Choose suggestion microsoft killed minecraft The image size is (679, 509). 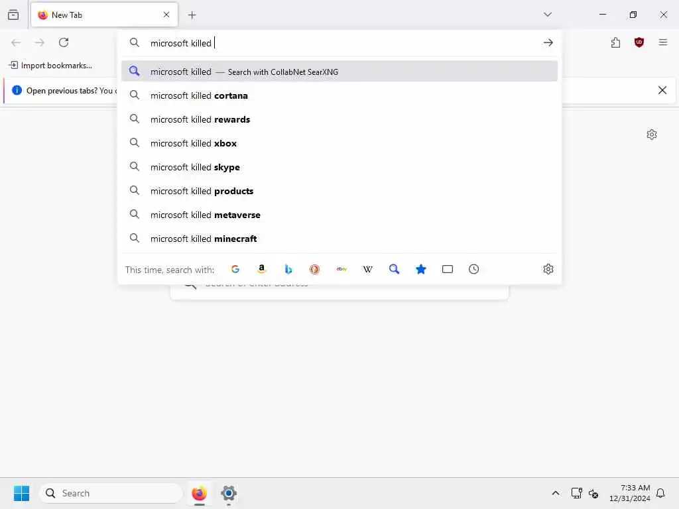tap(339, 238)
